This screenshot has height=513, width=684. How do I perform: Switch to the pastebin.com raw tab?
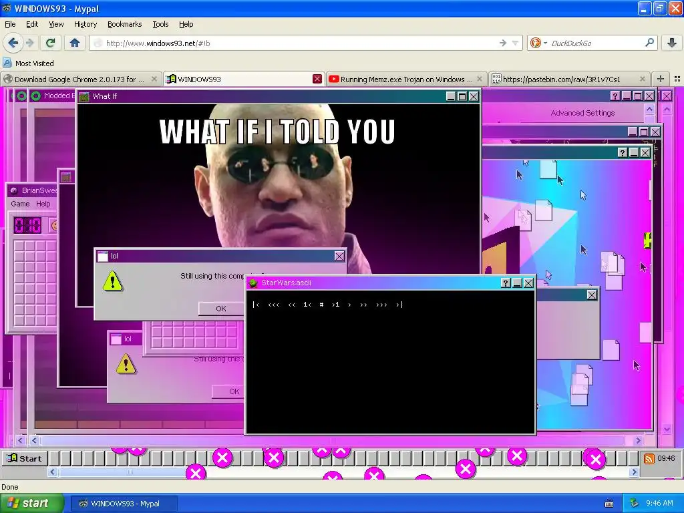pos(569,79)
